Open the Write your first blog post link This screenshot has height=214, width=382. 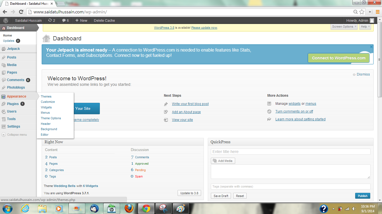click(190, 104)
